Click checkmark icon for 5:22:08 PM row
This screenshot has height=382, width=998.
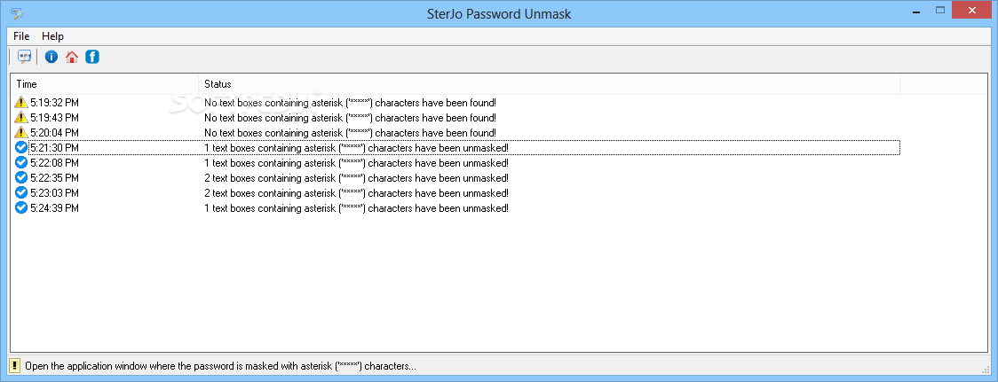coord(21,162)
